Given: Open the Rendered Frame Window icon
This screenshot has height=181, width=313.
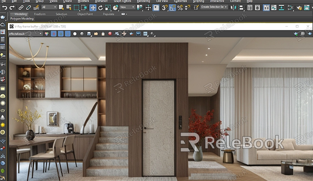Looking at the screenshot, I should [306, 8].
